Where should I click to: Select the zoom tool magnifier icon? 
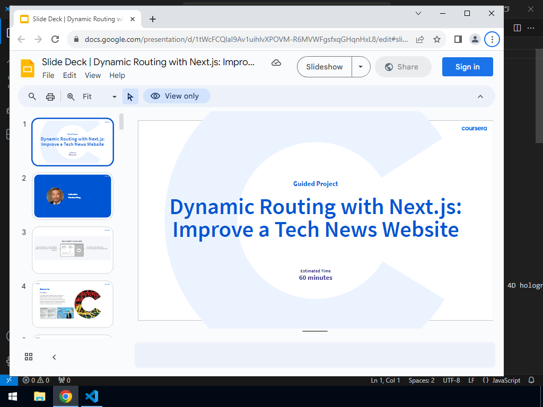(x=71, y=96)
